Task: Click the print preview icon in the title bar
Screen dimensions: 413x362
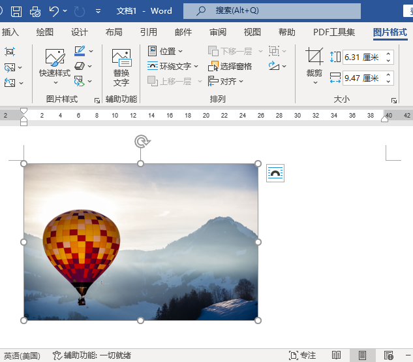Action: (x=35, y=11)
